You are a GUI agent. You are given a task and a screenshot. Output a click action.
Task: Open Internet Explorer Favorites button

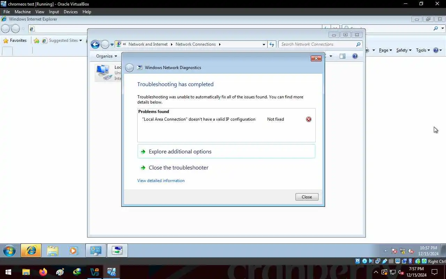15,40
